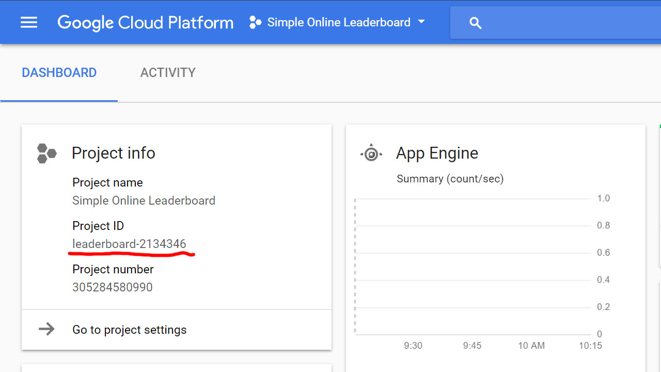
Task: Click the Project ID field label
Action: pyautogui.click(x=98, y=226)
